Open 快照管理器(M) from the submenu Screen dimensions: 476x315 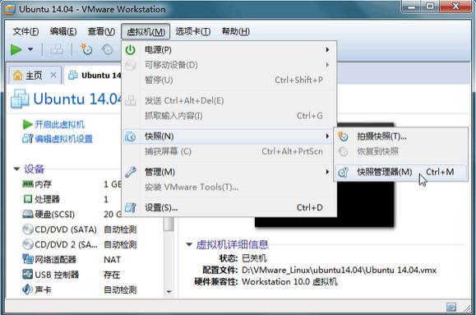(x=400, y=172)
